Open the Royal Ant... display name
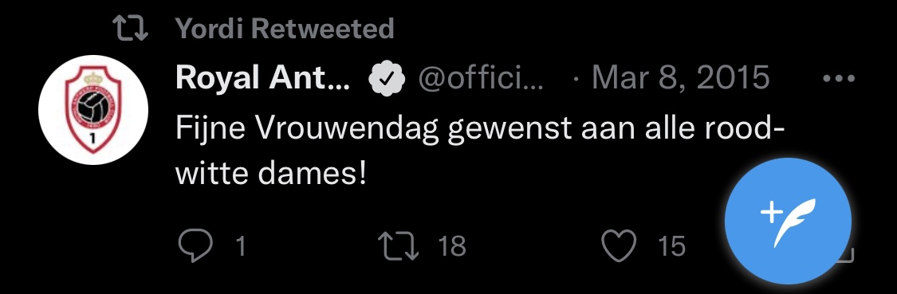The height and width of the screenshot is (294, 897). 262,78
